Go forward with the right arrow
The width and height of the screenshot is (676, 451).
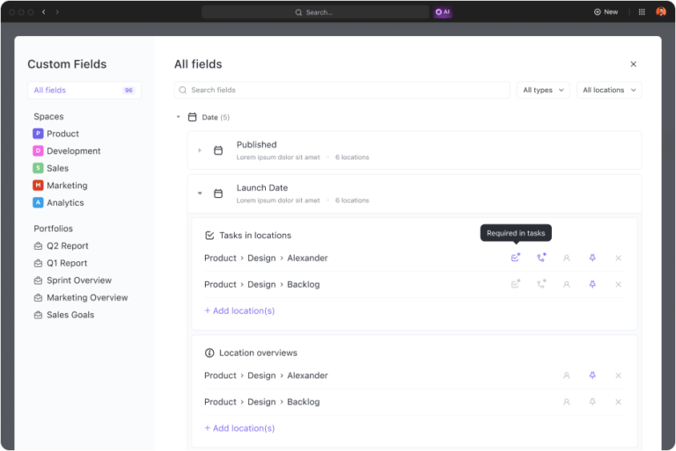(x=57, y=12)
